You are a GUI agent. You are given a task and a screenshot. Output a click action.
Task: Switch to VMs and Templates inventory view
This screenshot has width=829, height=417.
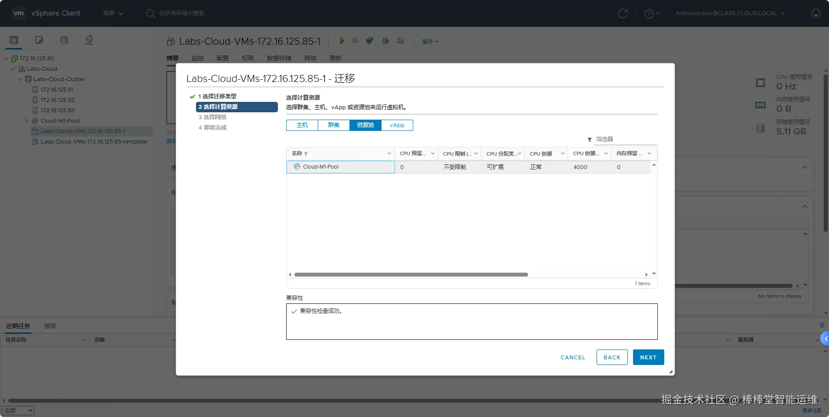coord(39,40)
